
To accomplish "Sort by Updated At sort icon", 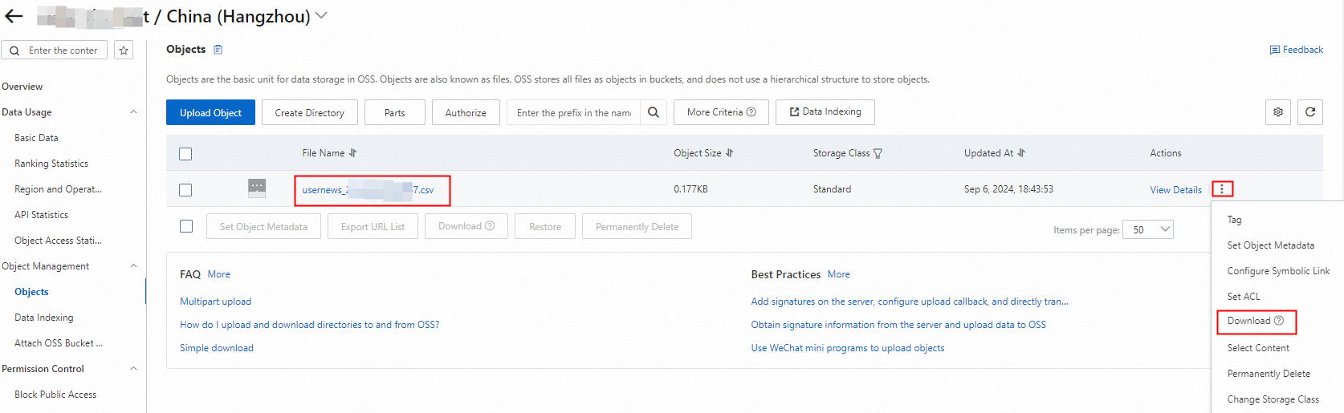I will tap(1021, 153).
